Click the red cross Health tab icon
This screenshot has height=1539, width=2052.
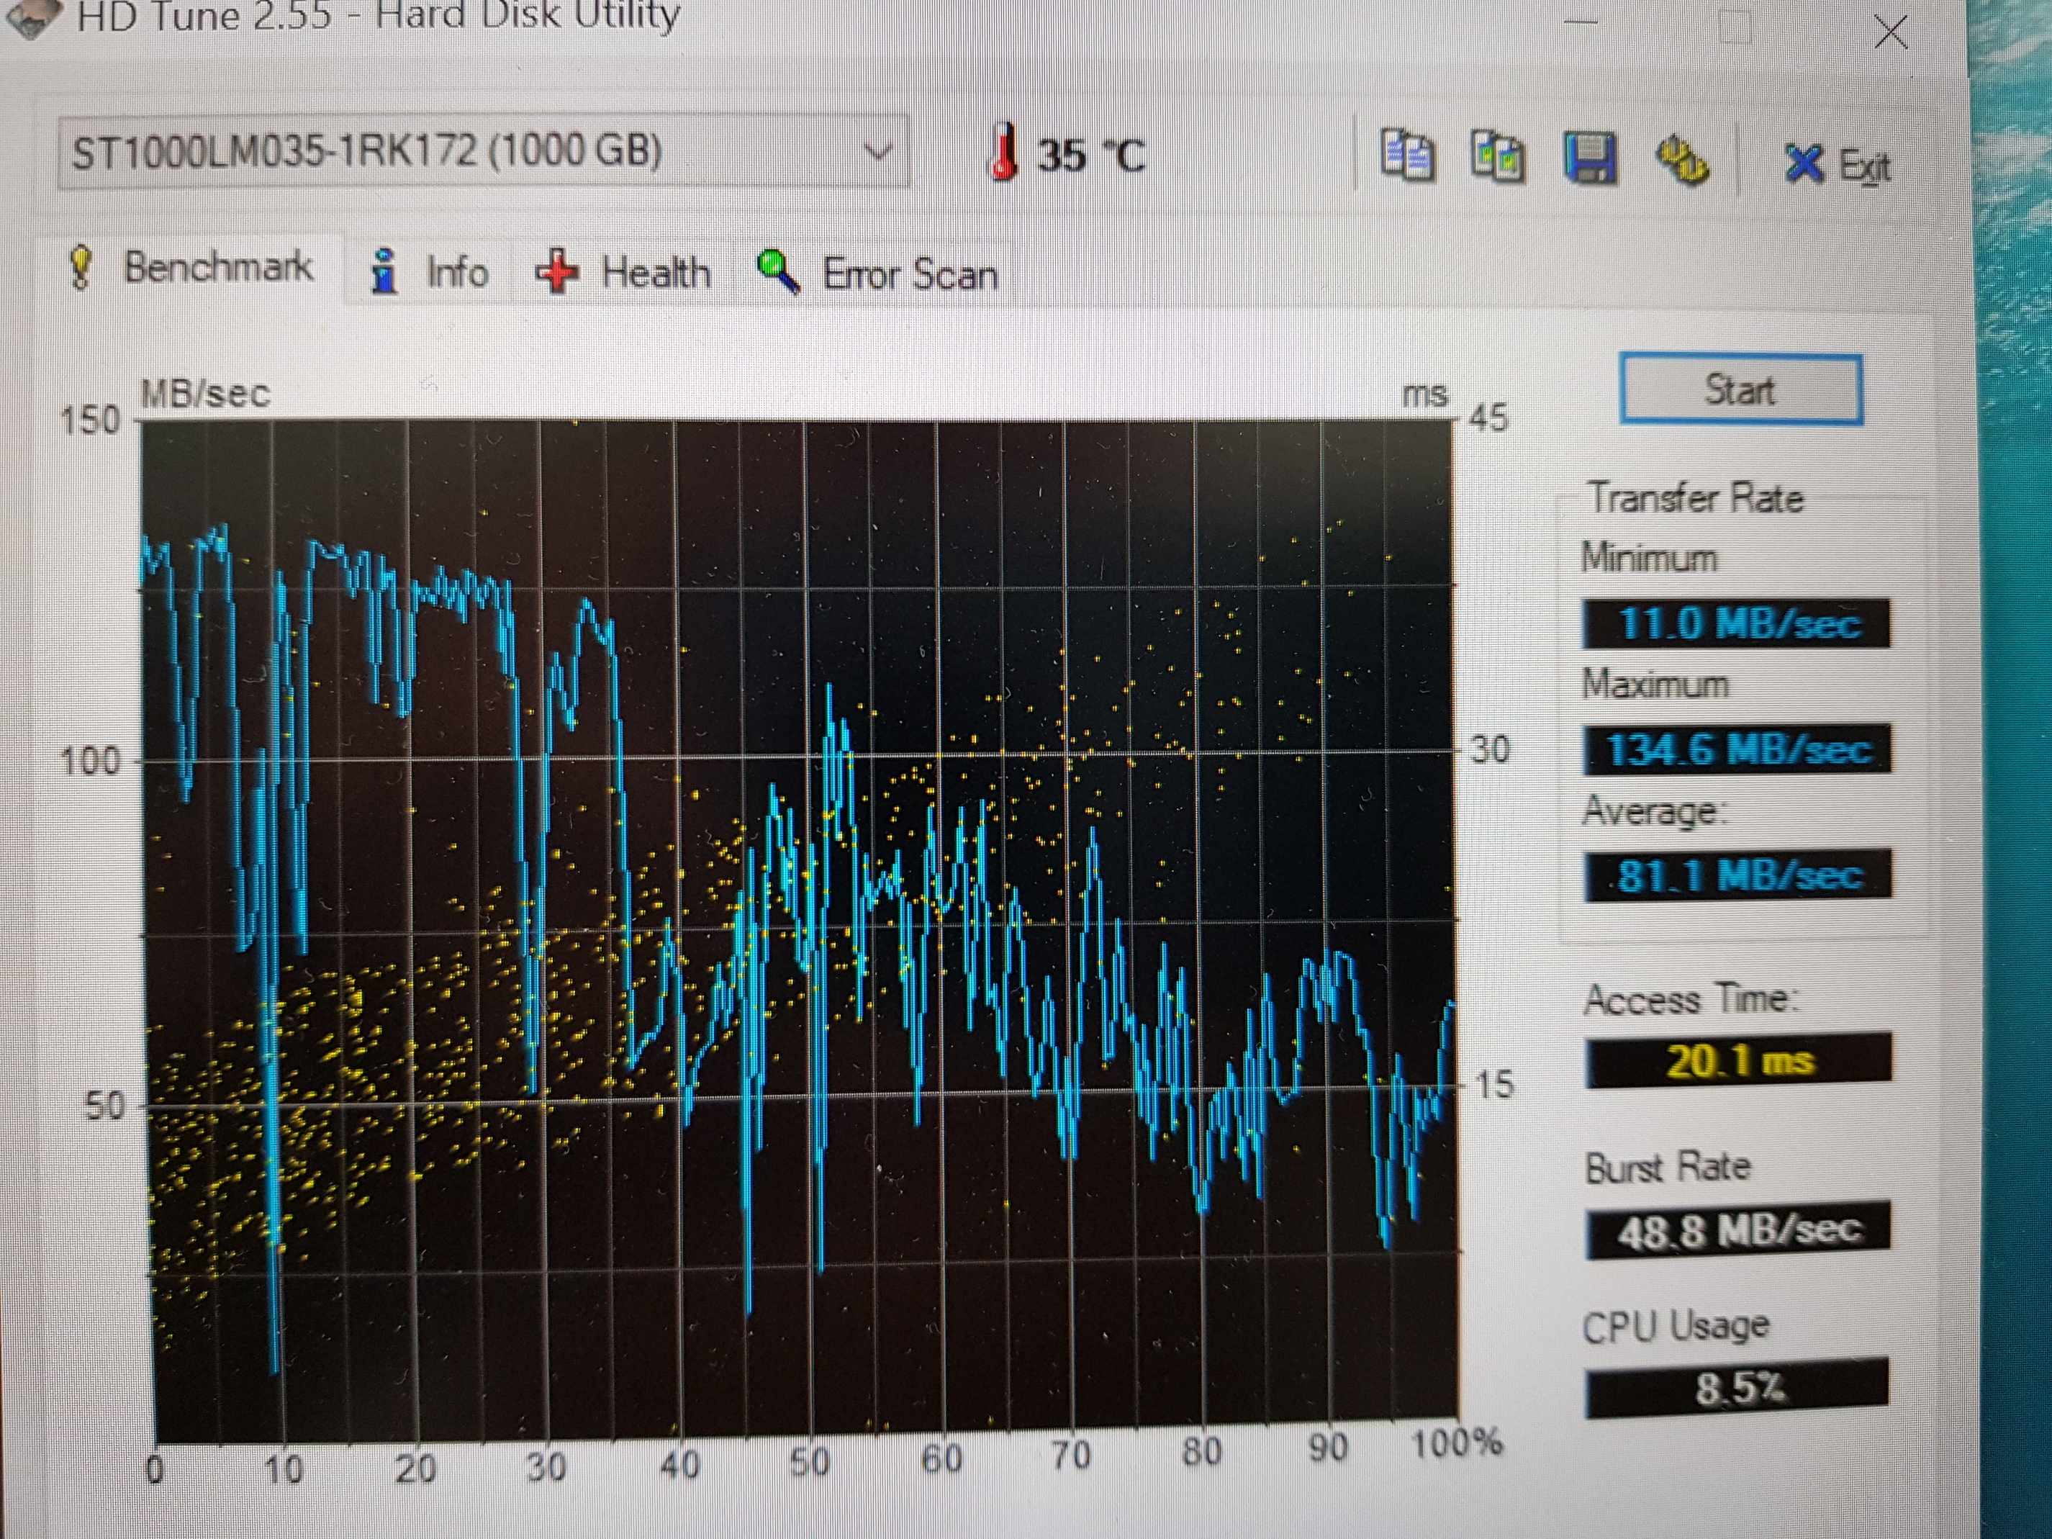[x=558, y=273]
